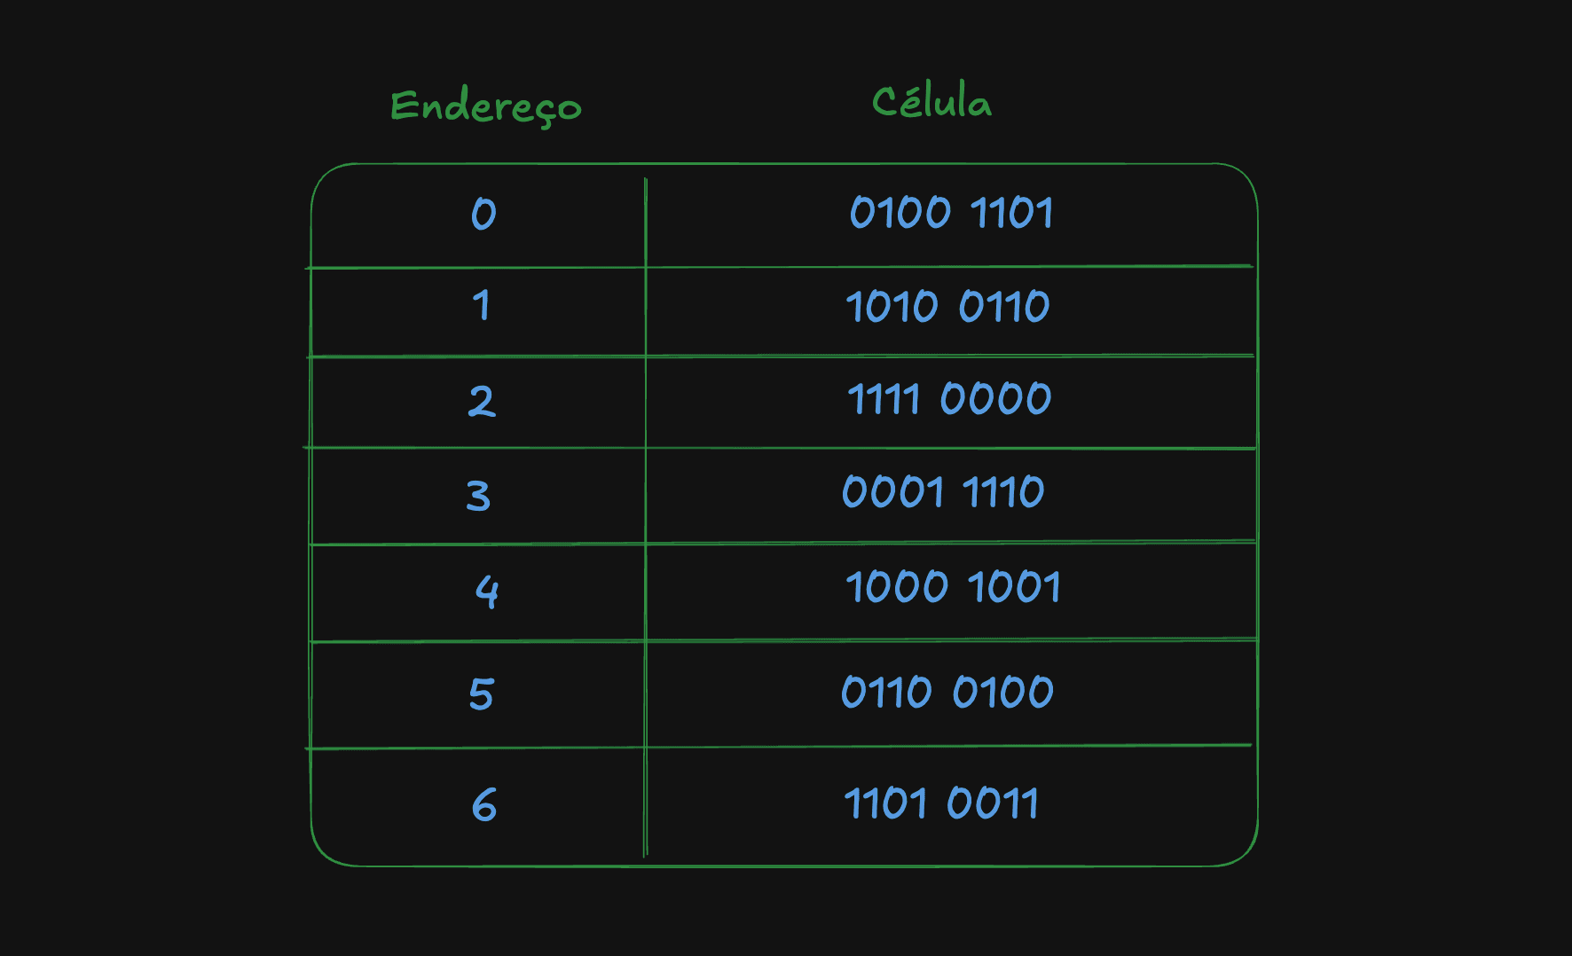Click the line separating rows 0 and 1
The image size is (1572, 956).
point(781,266)
